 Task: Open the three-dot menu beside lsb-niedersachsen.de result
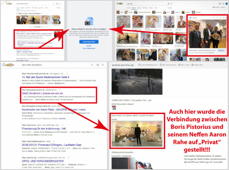point(67,73)
